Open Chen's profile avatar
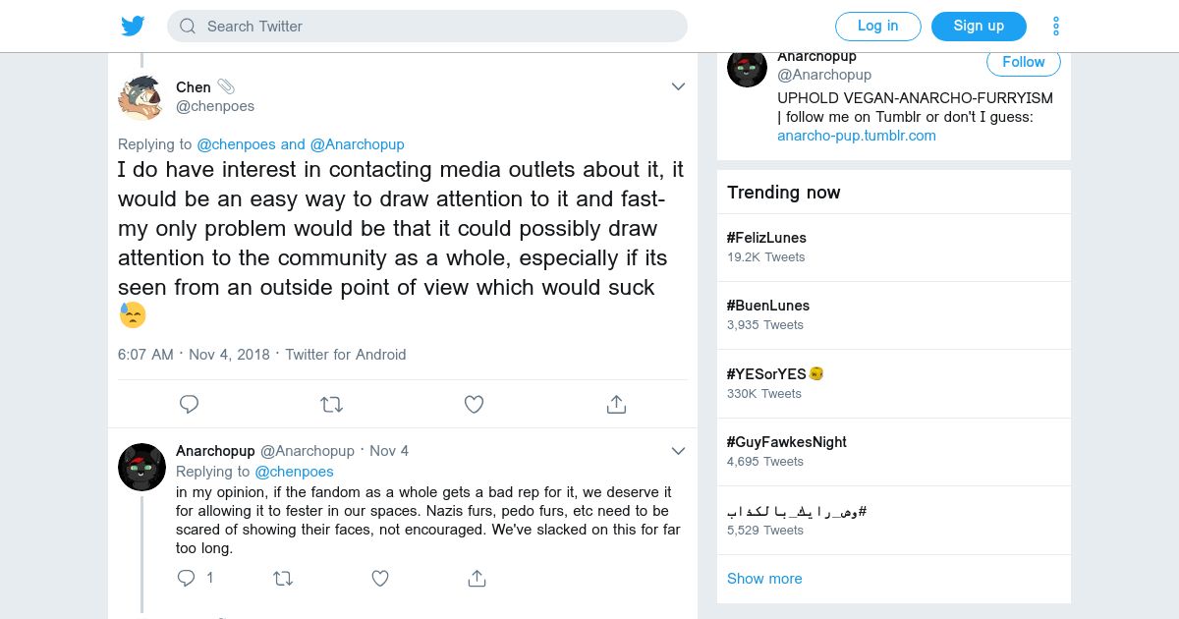 (140, 97)
